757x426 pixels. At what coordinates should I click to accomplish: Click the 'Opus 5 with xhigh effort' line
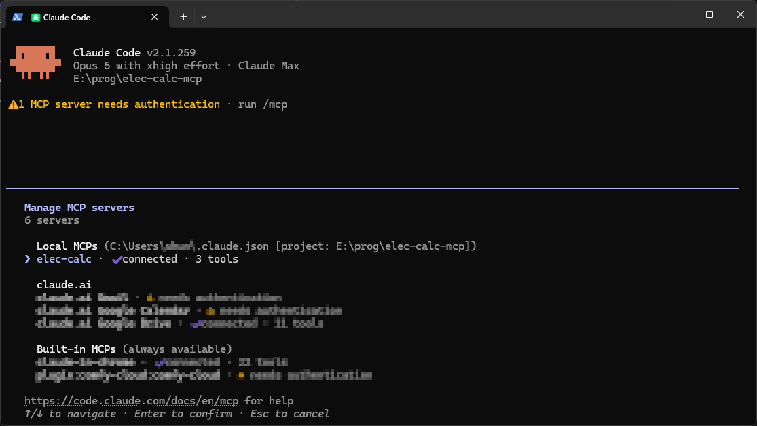(146, 66)
